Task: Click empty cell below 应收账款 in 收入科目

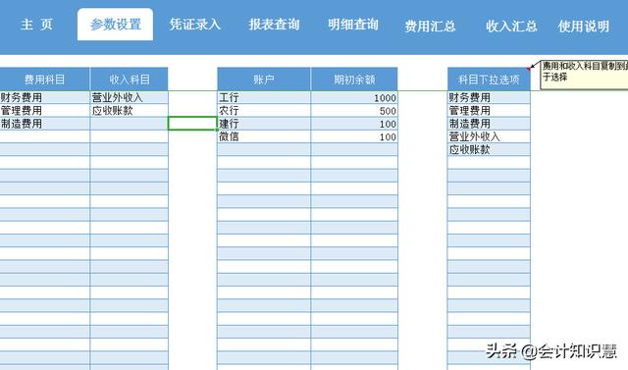Action: point(129,124)
